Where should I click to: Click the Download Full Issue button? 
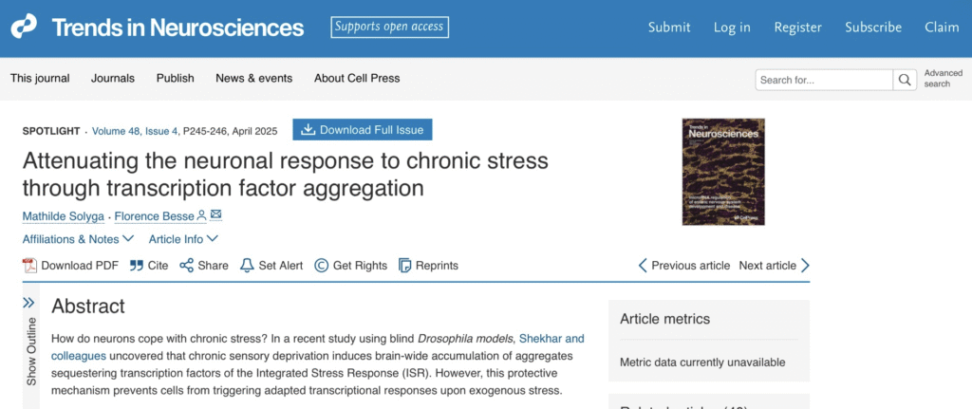click(363, 129)
